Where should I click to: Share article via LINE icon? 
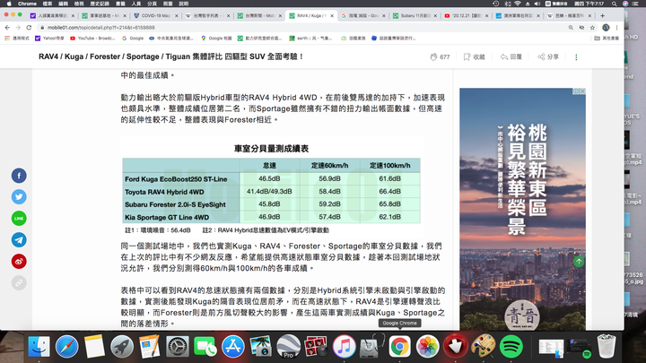[19, 218]
